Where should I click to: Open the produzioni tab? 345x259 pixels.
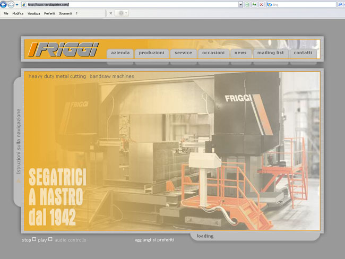click(x=152, y=53)
